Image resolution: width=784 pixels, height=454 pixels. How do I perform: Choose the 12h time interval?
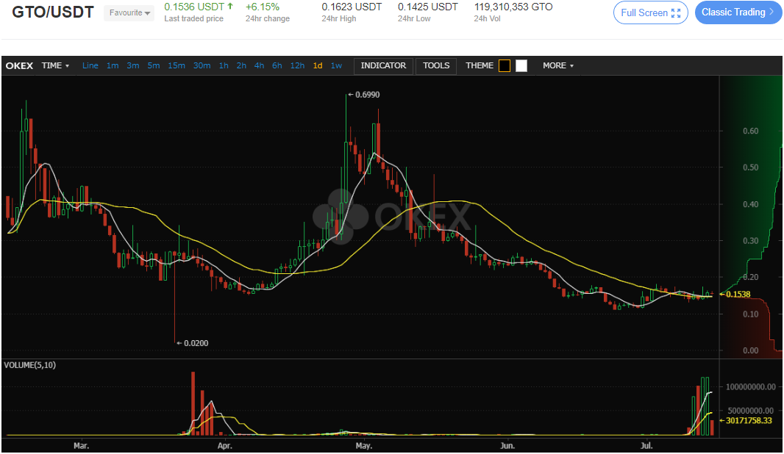tap(297, 65)
